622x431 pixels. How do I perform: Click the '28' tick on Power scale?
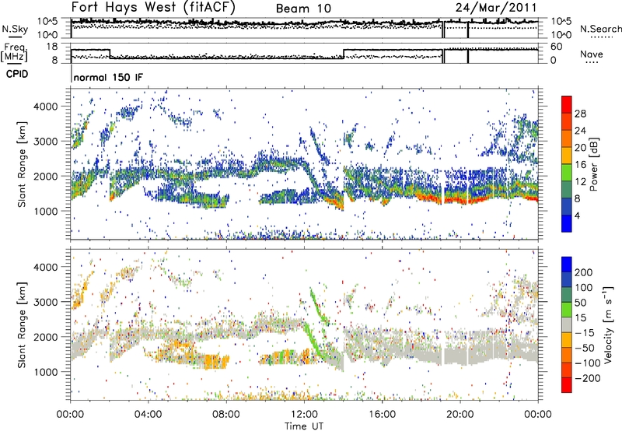(x=580, y=114)
